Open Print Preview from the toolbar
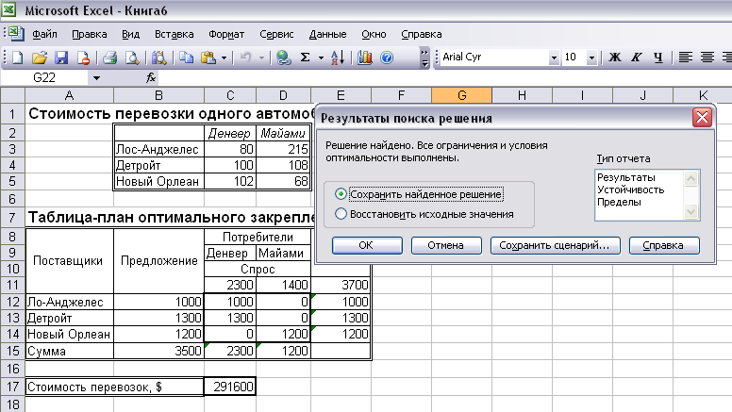The width and height of the screenshot is (732, 412). (x=132, y=58)
